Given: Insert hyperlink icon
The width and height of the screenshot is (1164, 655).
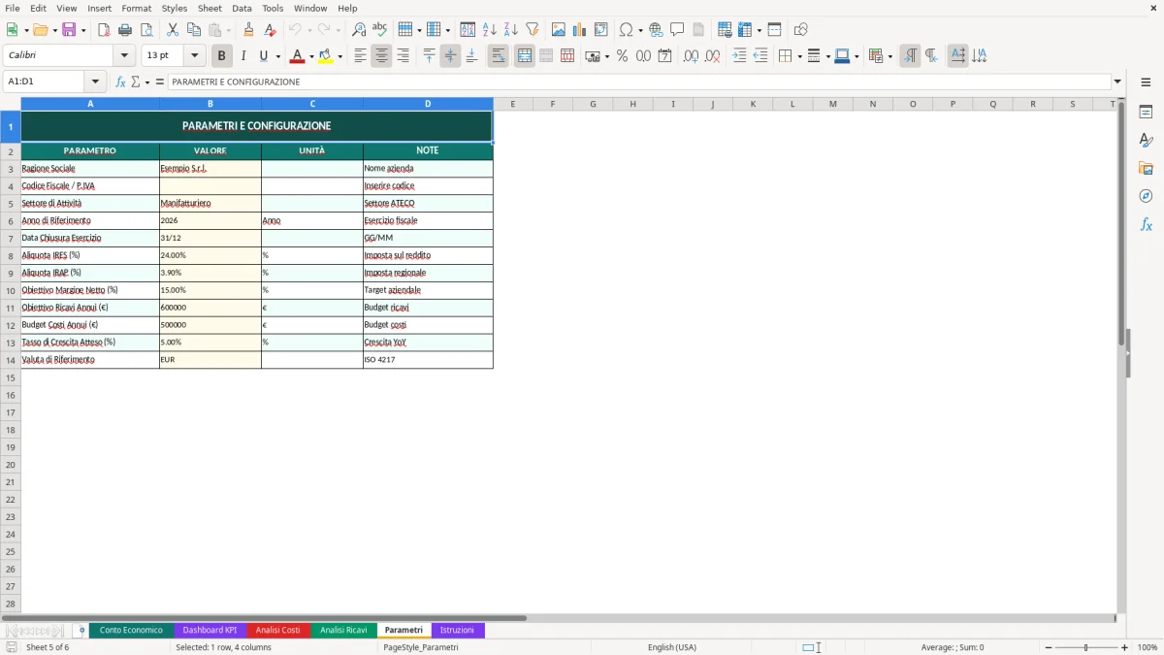Looking at the screenshot, I should coord(656,30).
